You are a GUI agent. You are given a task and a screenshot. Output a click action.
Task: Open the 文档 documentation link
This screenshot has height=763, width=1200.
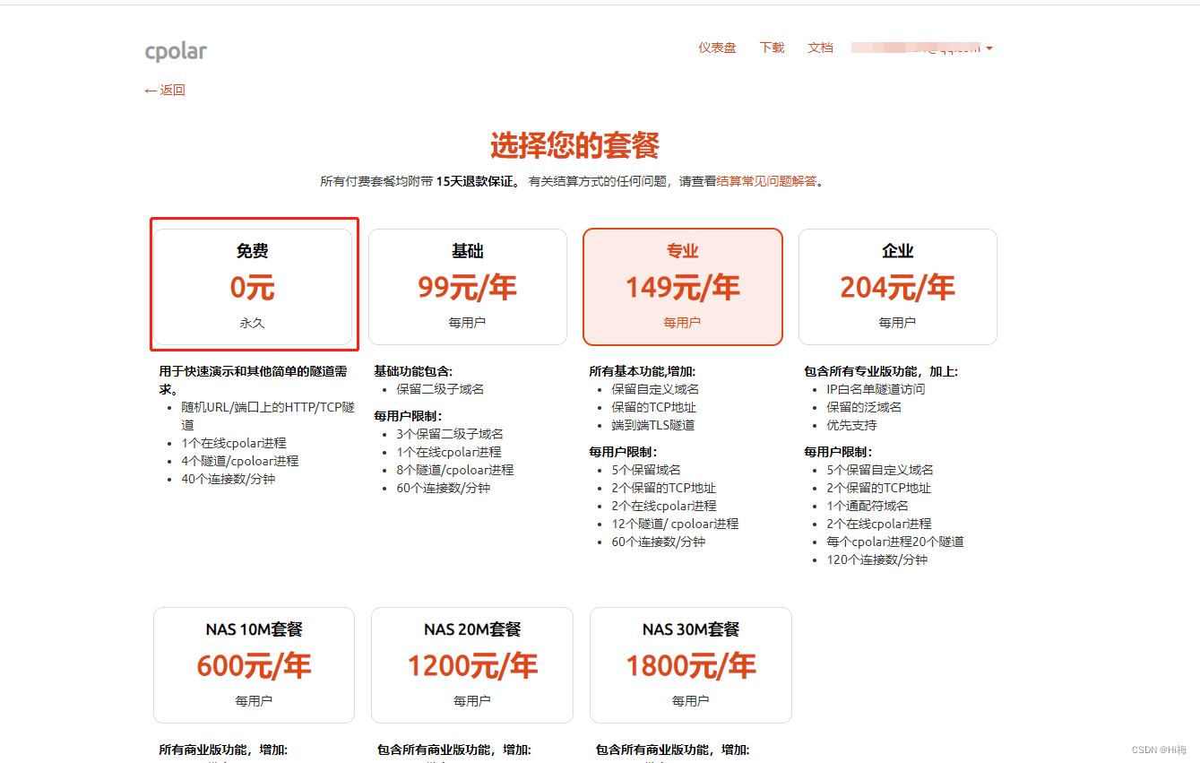[x=820, y=48]
